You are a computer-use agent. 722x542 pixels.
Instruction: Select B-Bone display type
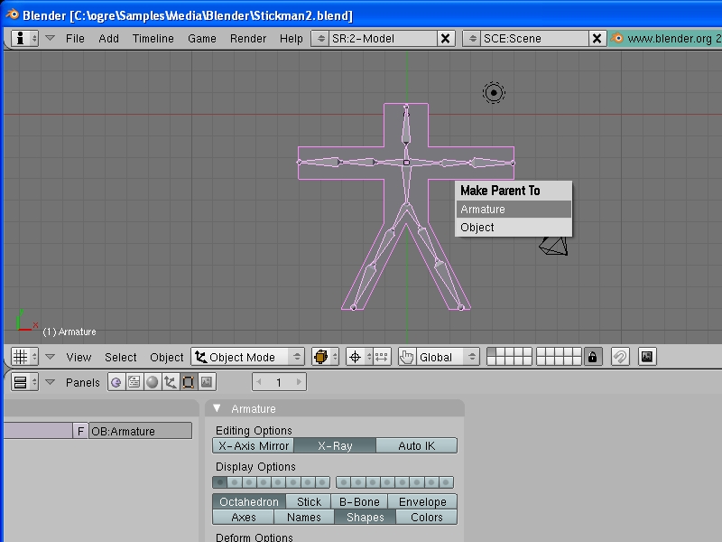pyautogui.click(x=359, y=501)
